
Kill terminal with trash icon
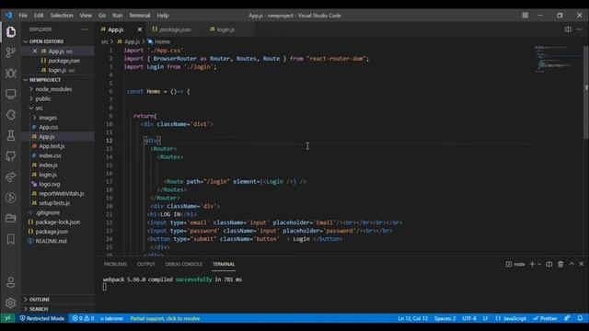click(560, 264)
